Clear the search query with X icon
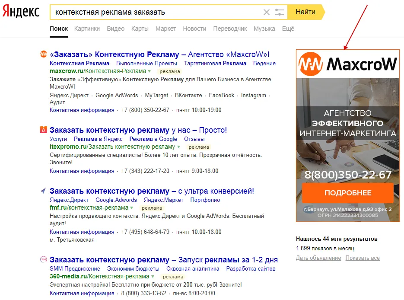This screenshot has height=300, width=404. [x=267, y=12]
